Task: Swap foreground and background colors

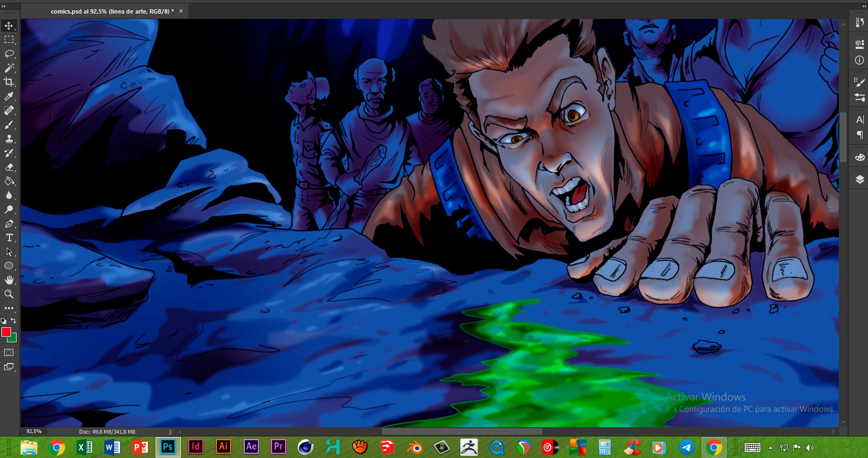Action: tap(13, 321)
